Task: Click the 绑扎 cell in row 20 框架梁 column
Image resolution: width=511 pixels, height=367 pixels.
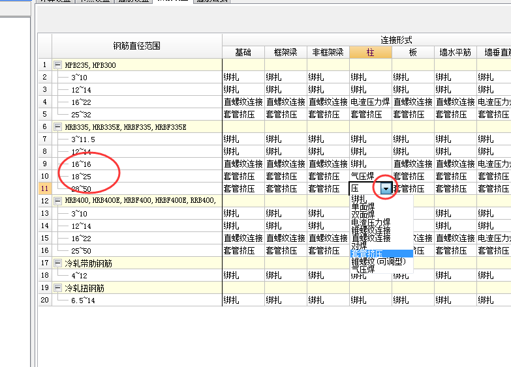Action: (x=285, y=300)
